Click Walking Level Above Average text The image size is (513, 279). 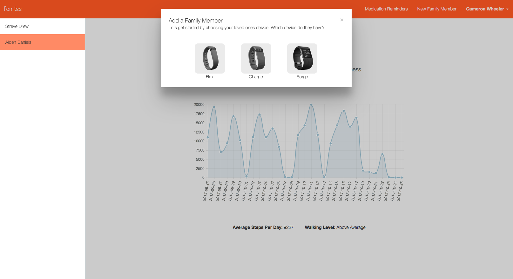click(335, 227)
